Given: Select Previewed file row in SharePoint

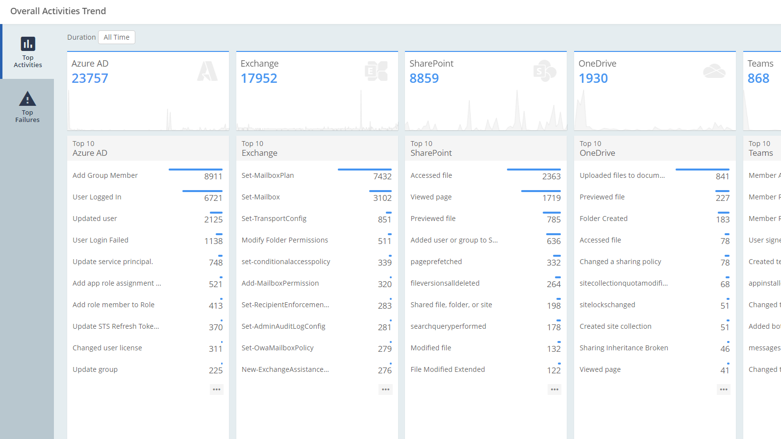Looking at the screenshot, I should 486,219.
